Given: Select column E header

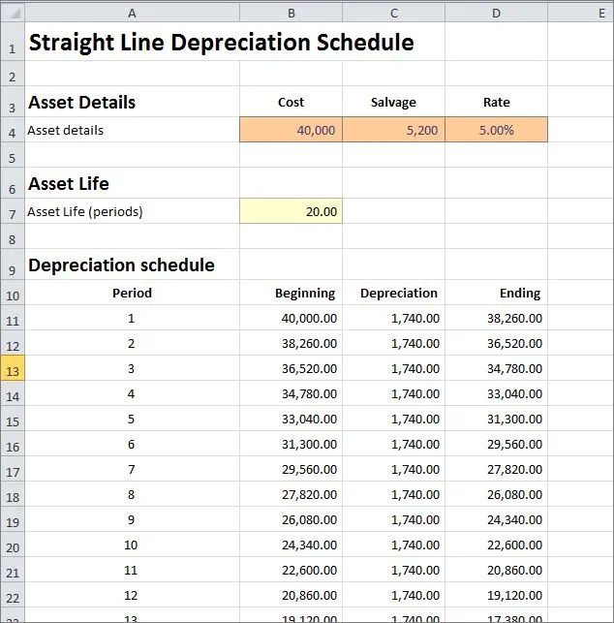Looking at the screenshot, I should [x=581, y=14].
